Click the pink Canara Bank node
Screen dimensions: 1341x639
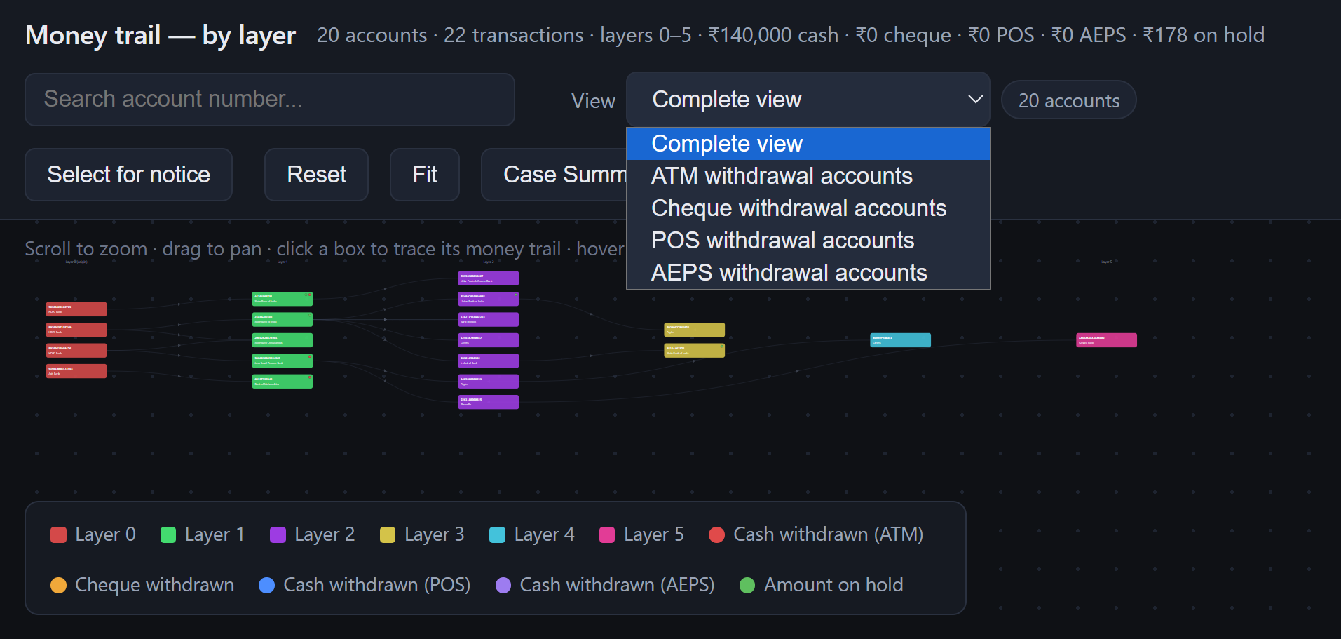click(x=1107, y=340)
